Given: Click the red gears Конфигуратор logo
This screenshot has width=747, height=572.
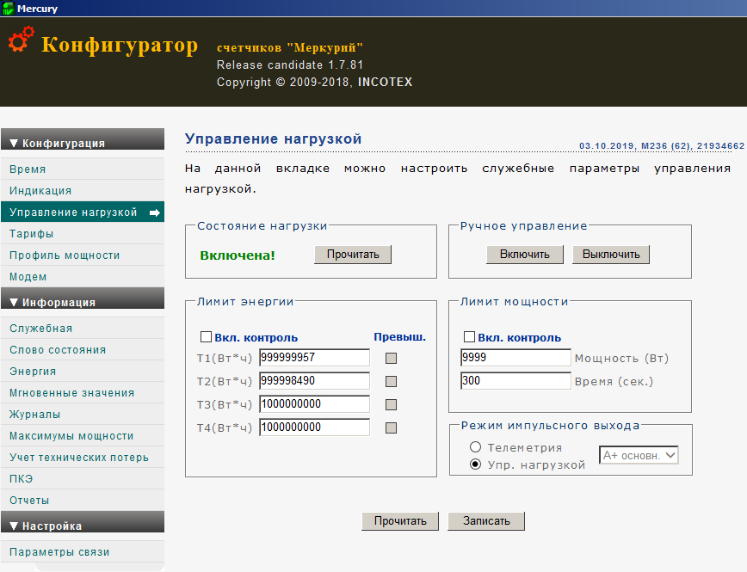Looking at the screenshot, I should point(21,40).
